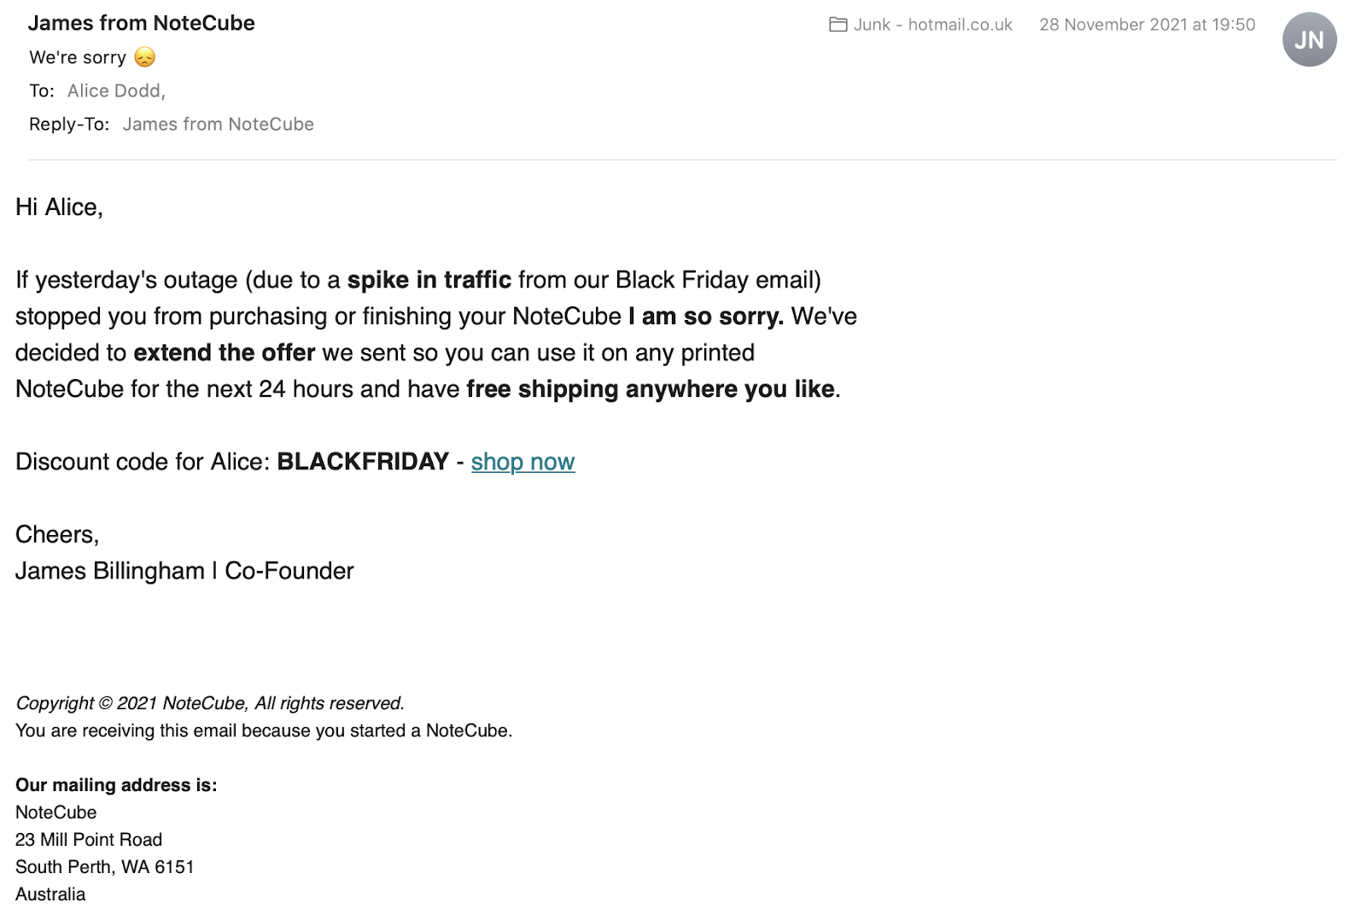Click the bold phrase extend the offer
The height and width of the screenshot is (914, 1366).
(224, 352)
